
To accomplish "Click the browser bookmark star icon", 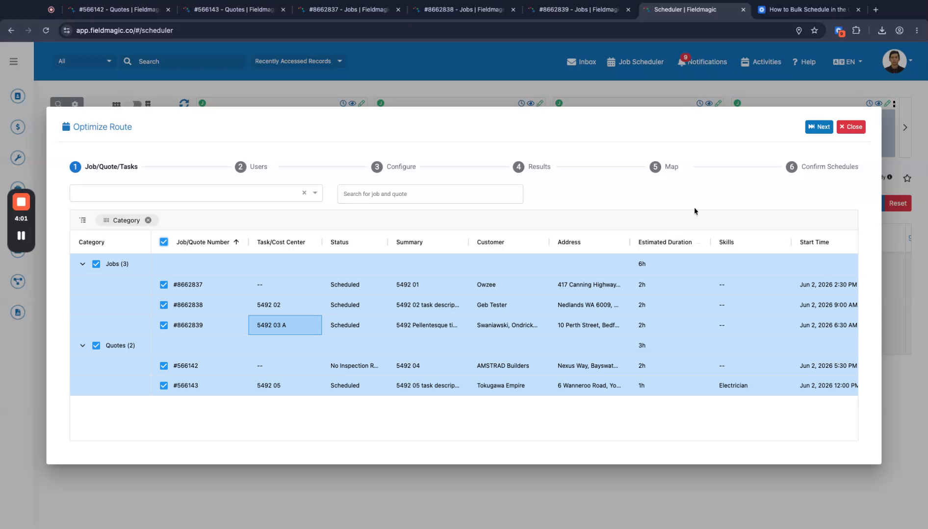I will [814, 30].
